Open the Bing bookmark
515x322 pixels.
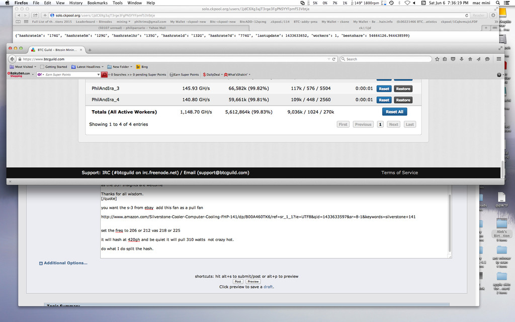pos(142,67)
